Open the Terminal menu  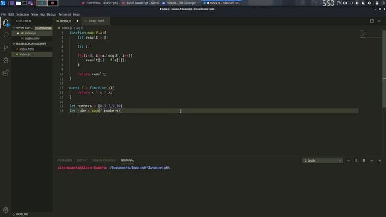(x=65, y=14)
